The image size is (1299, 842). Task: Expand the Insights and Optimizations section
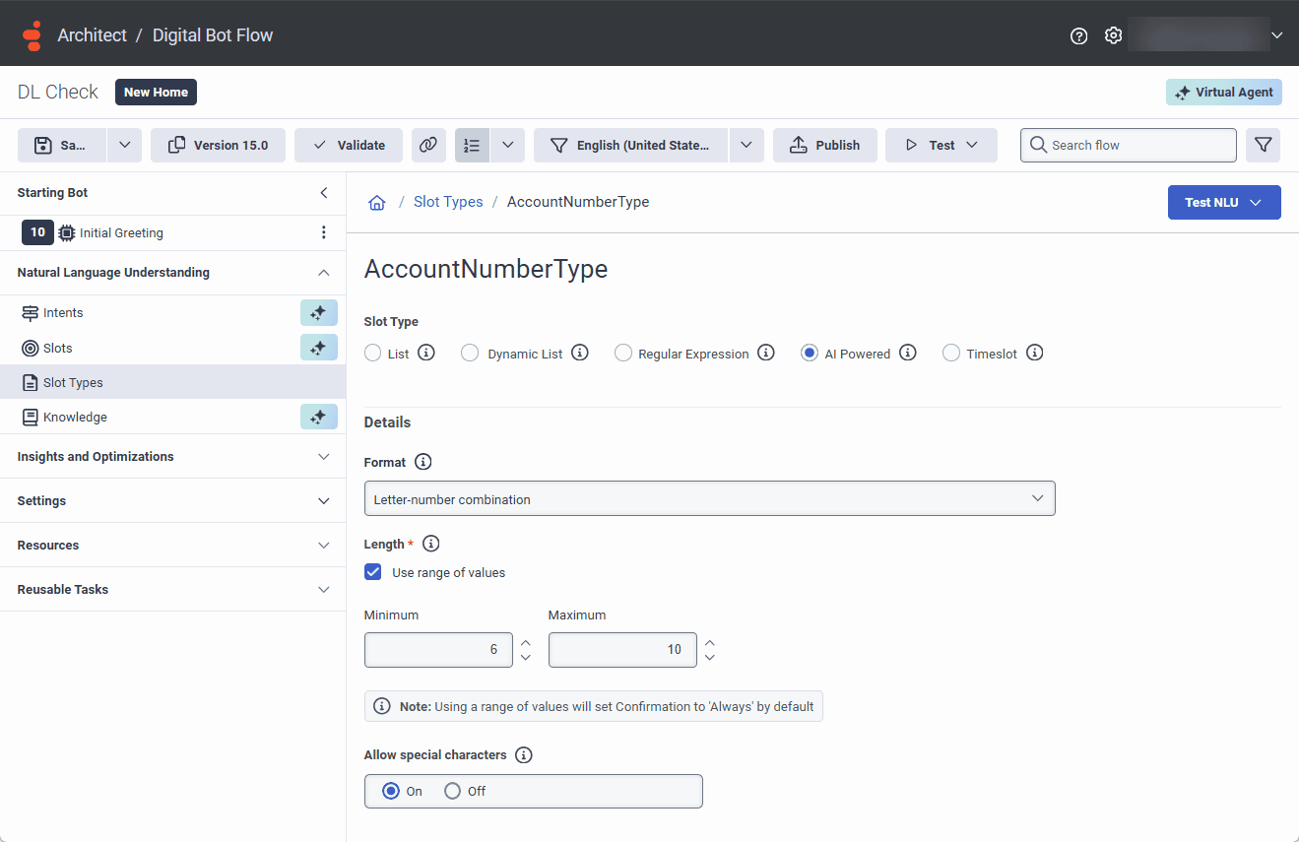(x=172, y=457)
